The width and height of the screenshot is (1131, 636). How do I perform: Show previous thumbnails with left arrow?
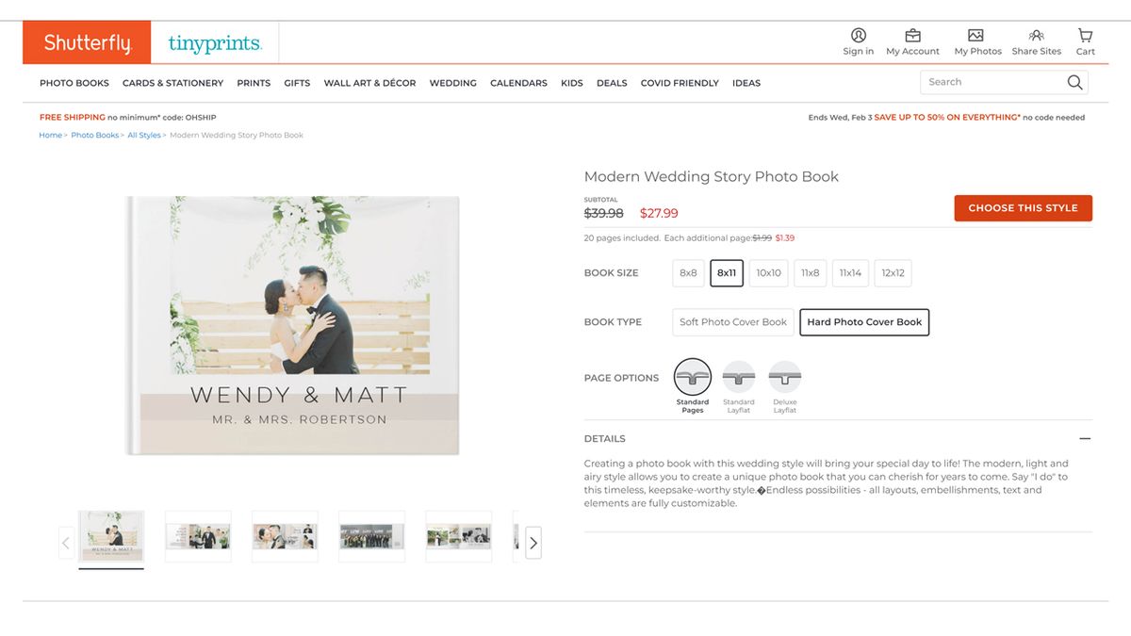tap(66, 543)
